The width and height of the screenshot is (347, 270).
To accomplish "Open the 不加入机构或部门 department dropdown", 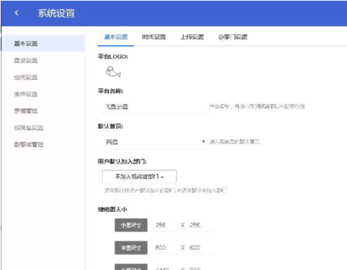I will (139, 176).
